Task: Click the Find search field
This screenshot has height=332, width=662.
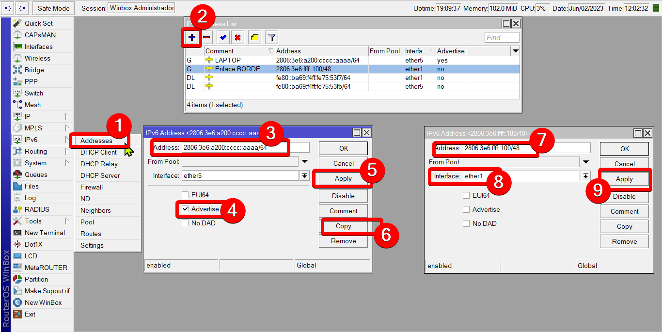Action: [x=502, y=37]
